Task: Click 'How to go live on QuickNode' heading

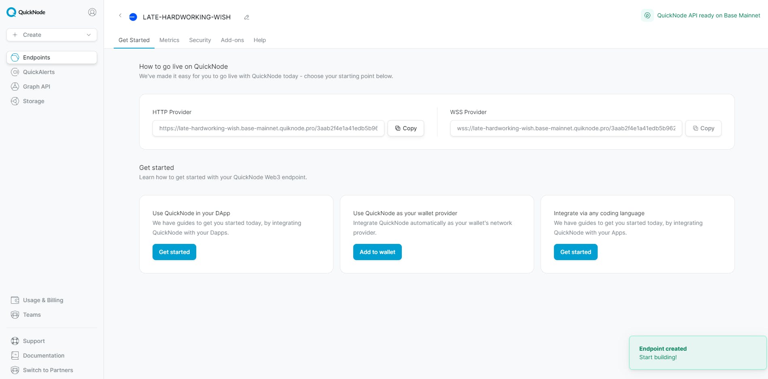Action: (183, 66)
